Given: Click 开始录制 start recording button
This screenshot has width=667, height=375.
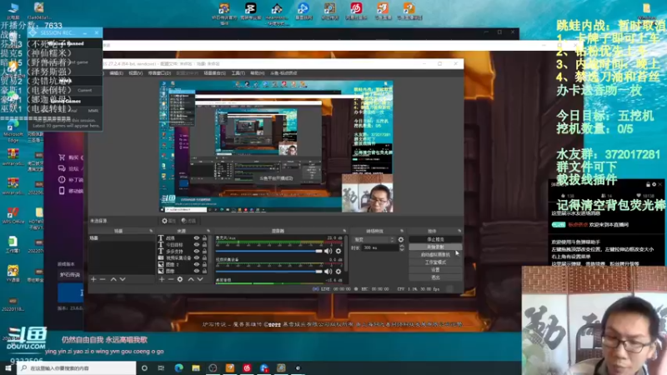Looking at the screenshot, I should pyautogui.click(x=435, y=247).
